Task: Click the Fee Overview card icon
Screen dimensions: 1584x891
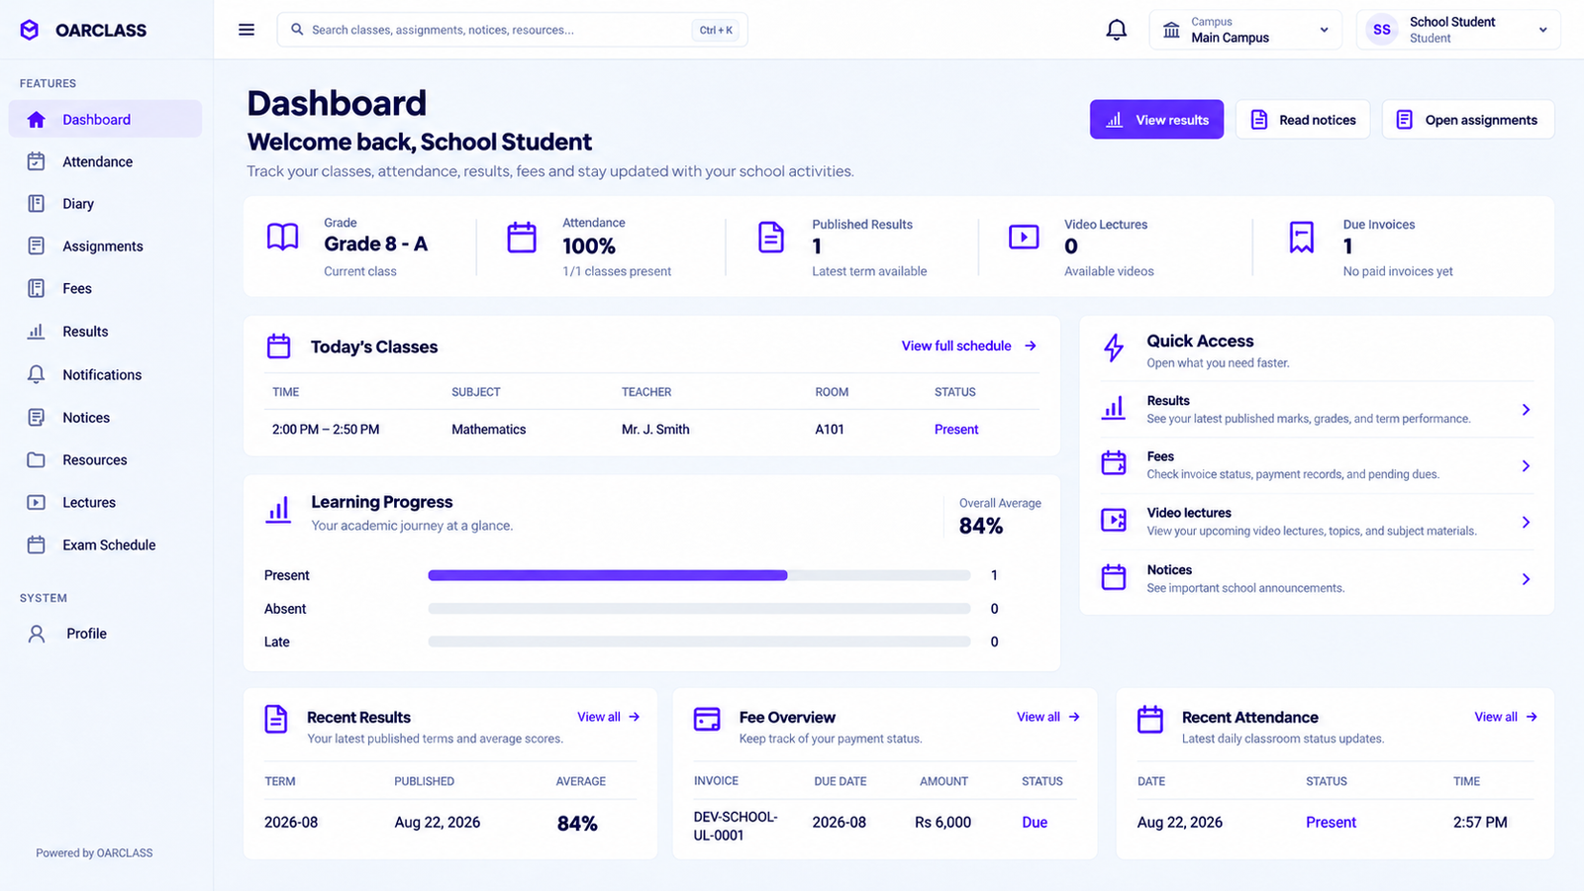Action: [x=707, y=720]
